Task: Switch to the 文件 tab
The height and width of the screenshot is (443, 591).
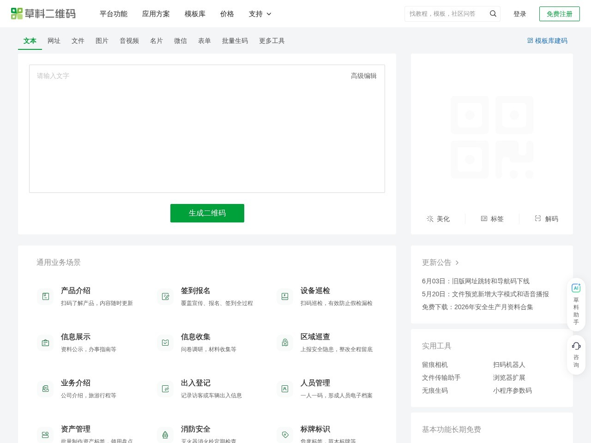Action: pos(78,41)
